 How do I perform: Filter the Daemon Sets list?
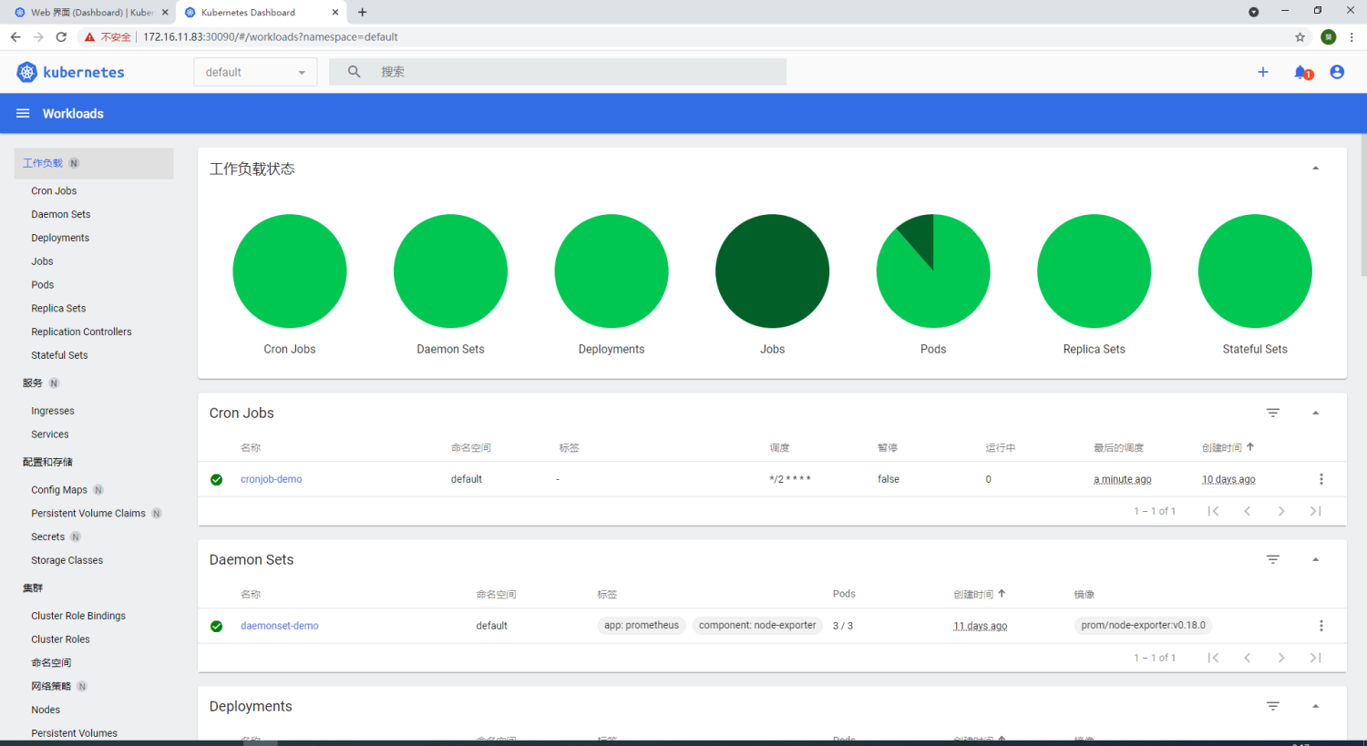(1273, 559)
